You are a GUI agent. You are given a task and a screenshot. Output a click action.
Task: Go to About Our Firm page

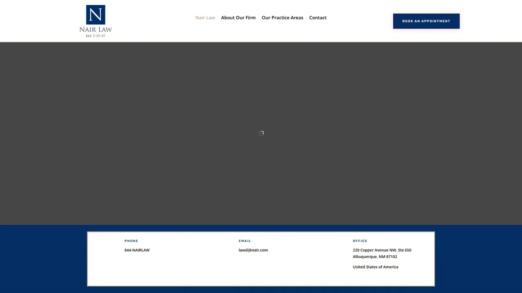tap(238, 17)
